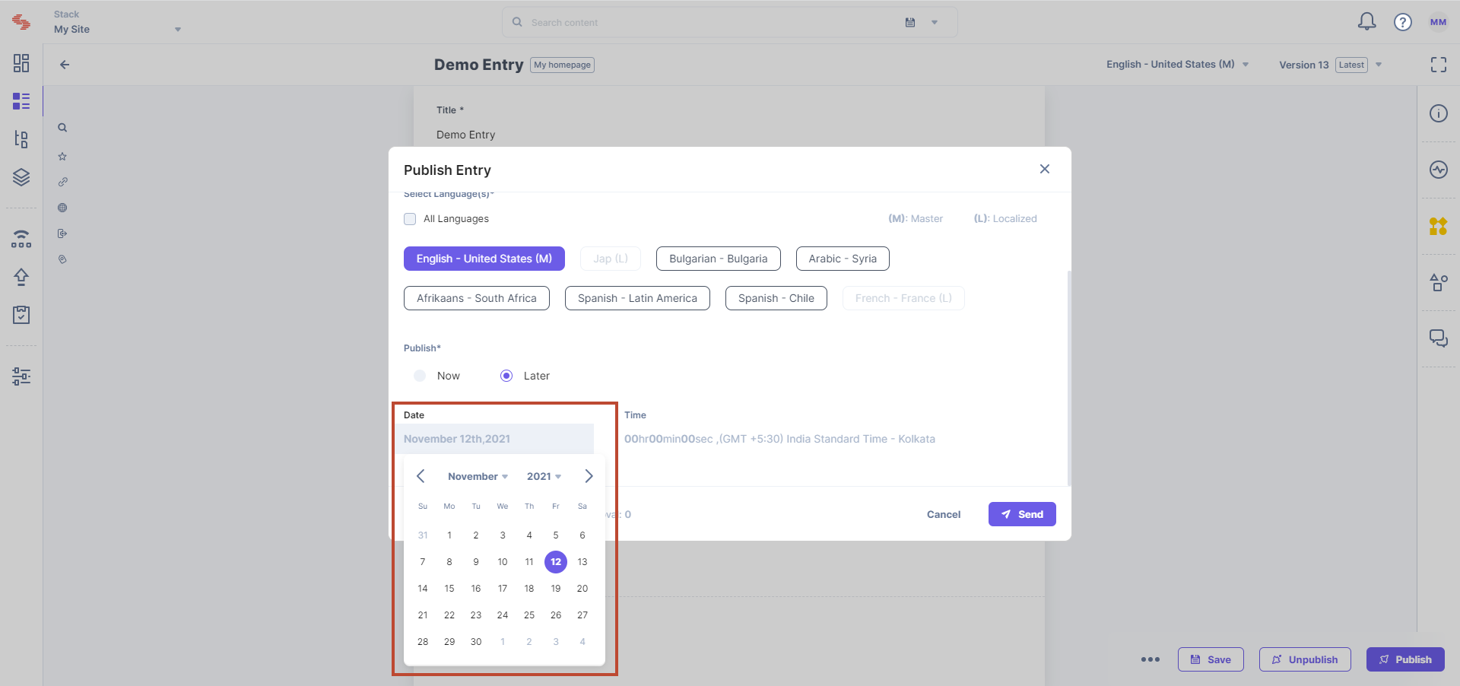Check the All Languages checkbox

(410, 219)
